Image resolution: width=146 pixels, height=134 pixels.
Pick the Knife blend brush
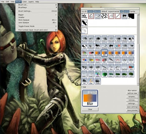(124, 53)
